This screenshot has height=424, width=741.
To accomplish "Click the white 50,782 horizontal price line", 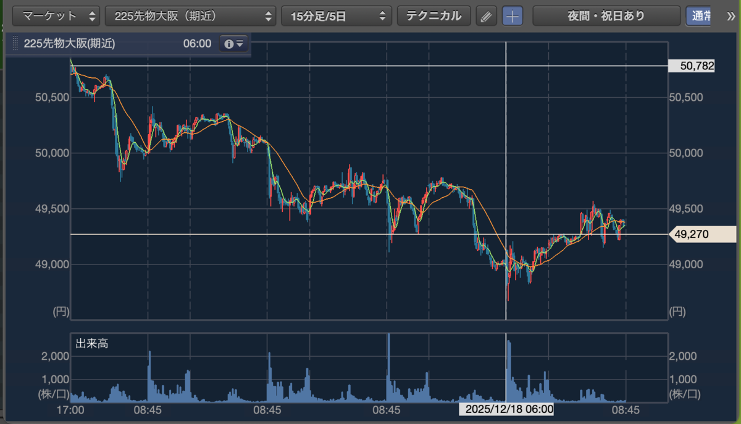I will (369, 66).
